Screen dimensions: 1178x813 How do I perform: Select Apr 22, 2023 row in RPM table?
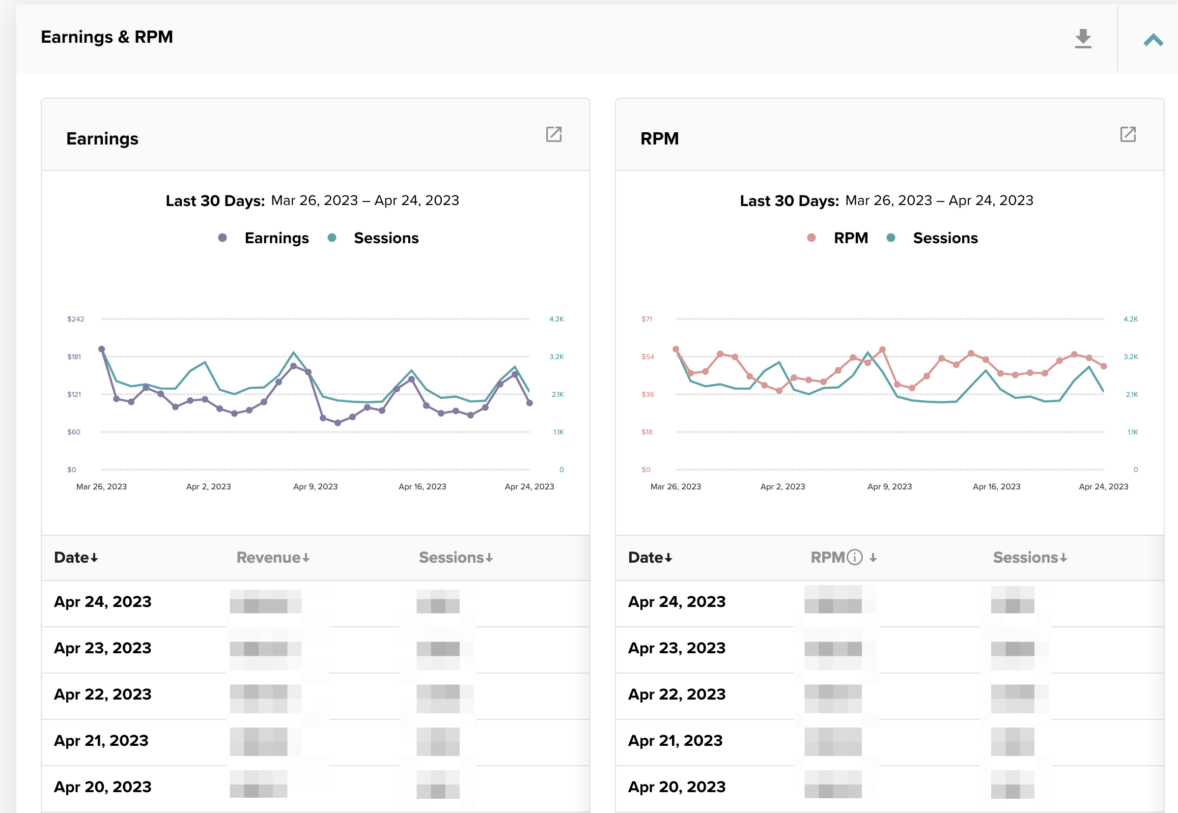[x=889, y=696]
